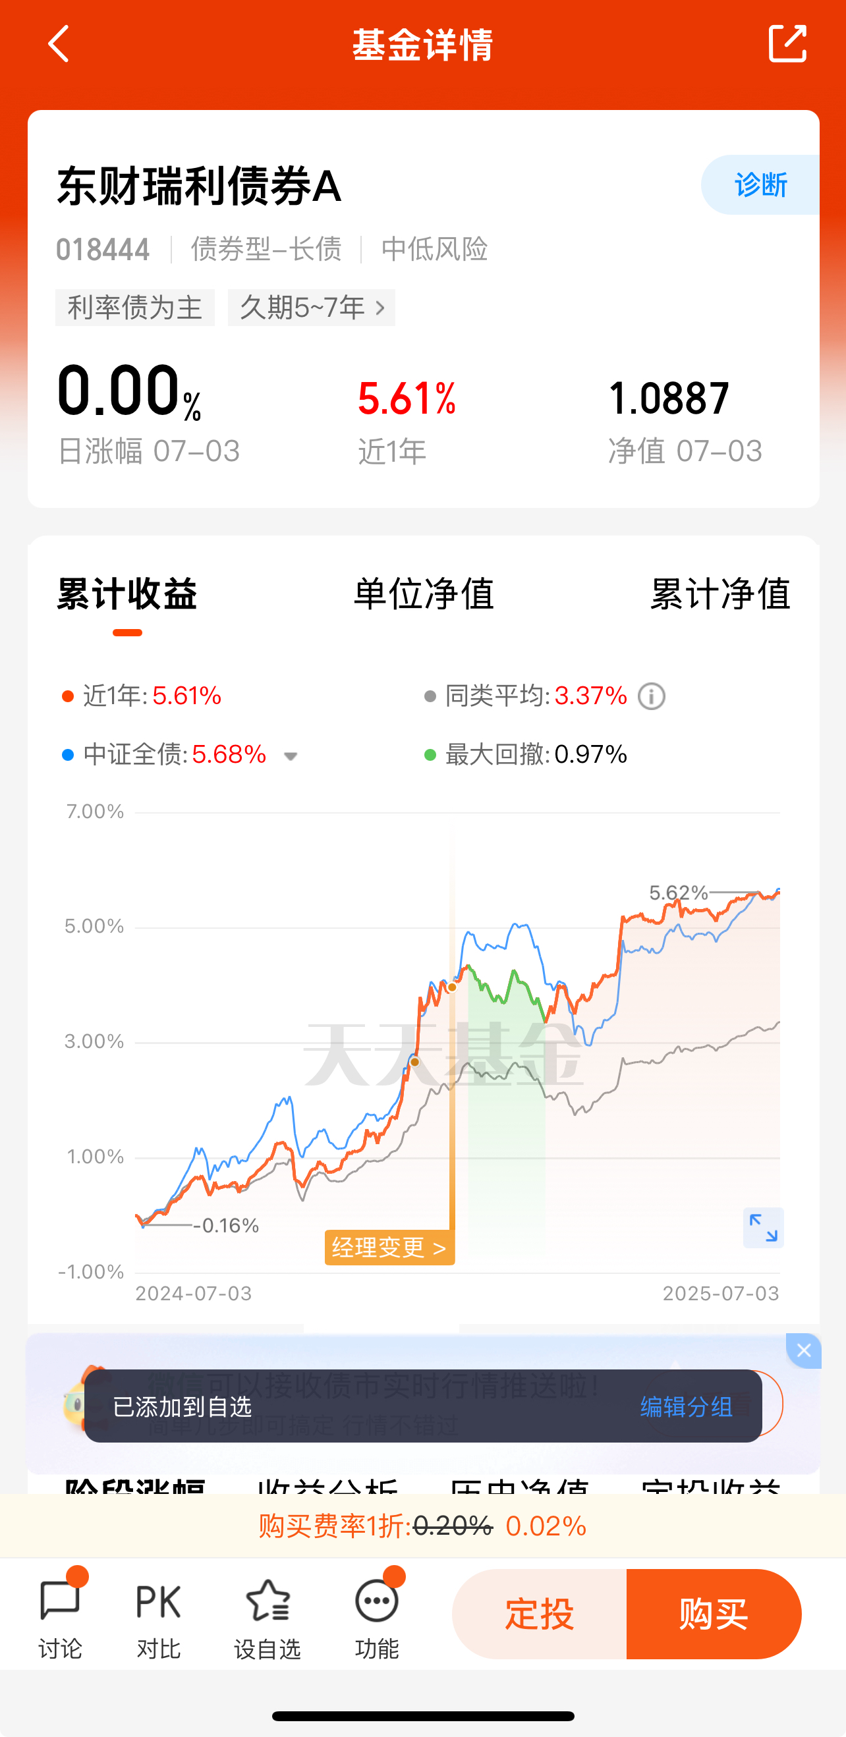
Task: Open the 中证全债 benchmark dropdown arrow
Action: tap(291, 757)
